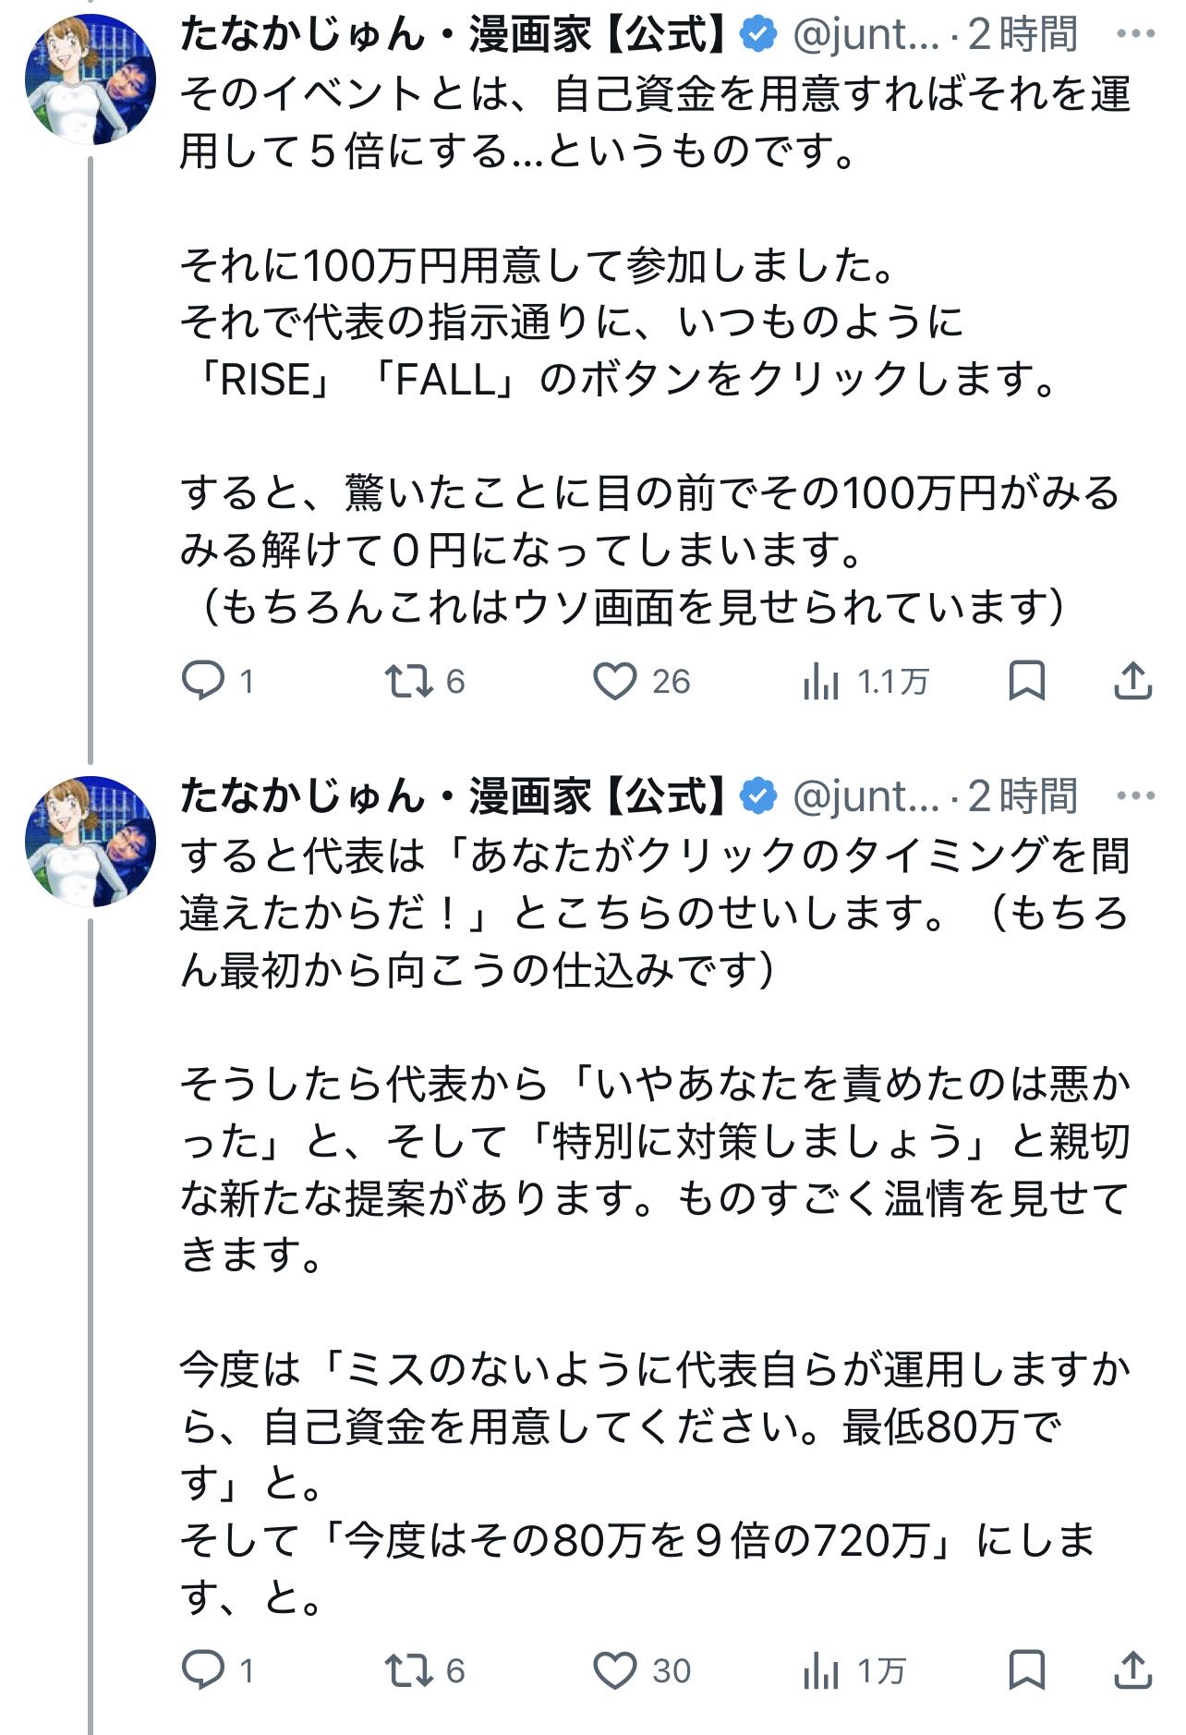
Task: Like the second tweet with 30 likes
Action: [x=615, y=1670]
